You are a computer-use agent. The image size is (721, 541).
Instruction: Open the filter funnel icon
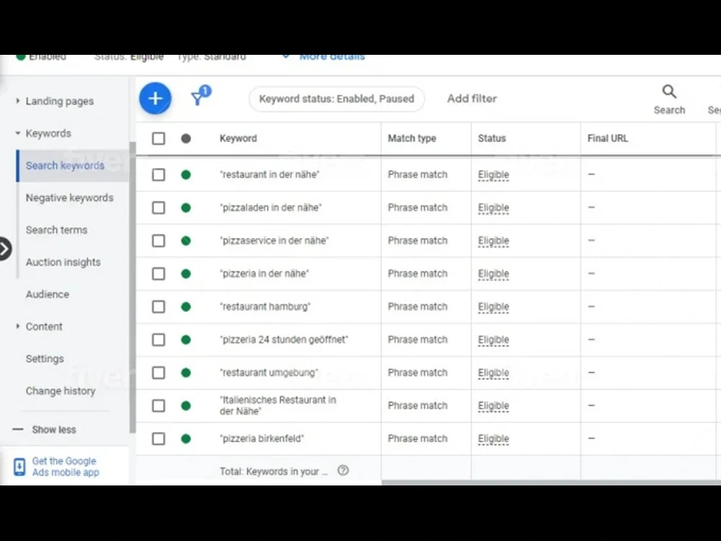tap(200, 96)
